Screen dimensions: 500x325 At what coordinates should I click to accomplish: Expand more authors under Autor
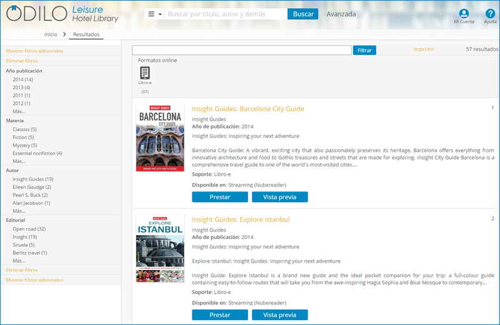[19, 211]
